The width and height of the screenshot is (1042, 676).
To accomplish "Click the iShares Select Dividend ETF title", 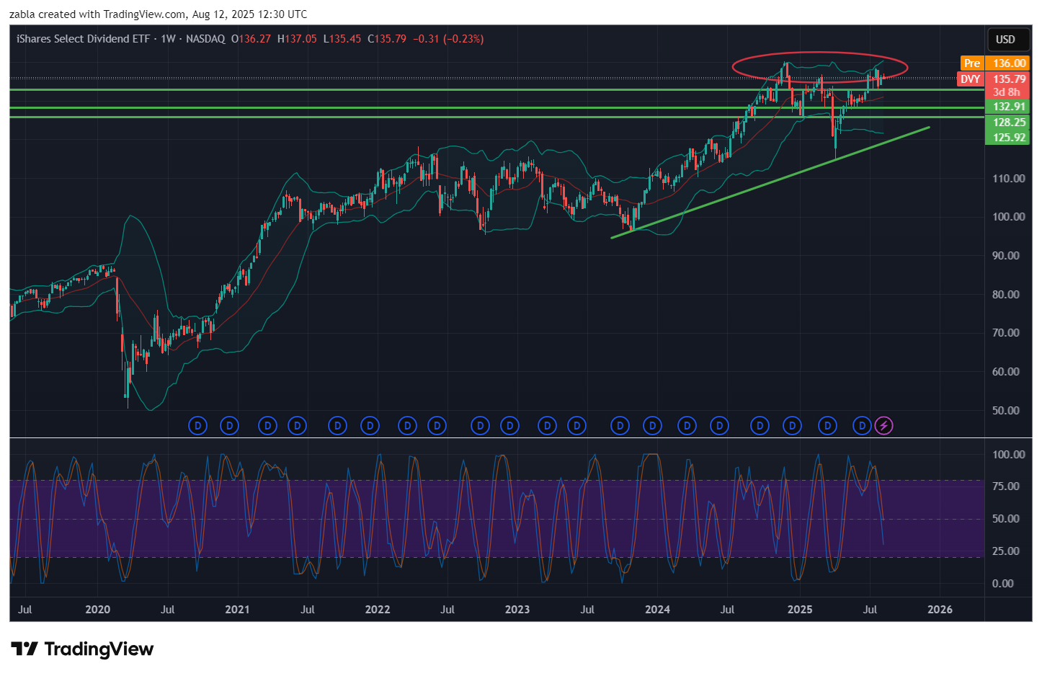I will 83,39.
